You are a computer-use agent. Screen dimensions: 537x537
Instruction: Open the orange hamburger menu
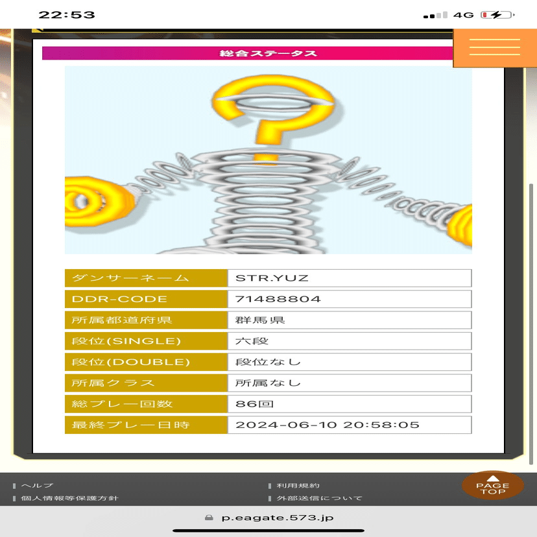click(495, 48)
